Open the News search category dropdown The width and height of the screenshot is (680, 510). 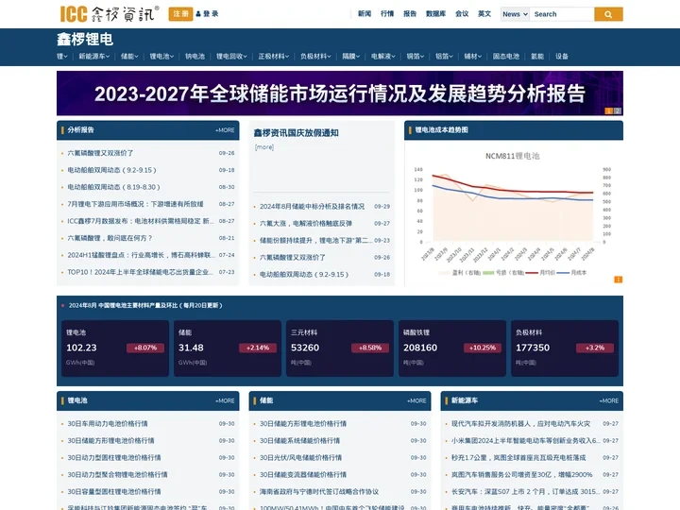pyautogui.click(x=515, y=14)
